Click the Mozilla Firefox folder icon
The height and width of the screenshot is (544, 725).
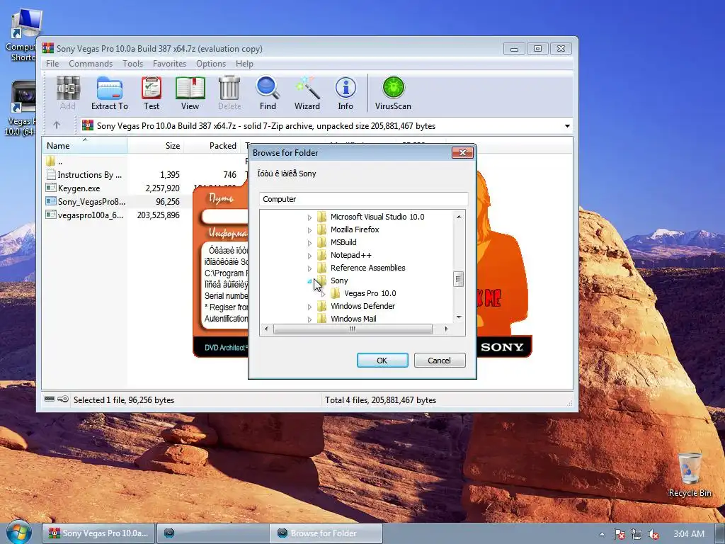pyautogui.click(x=322, y=229)
